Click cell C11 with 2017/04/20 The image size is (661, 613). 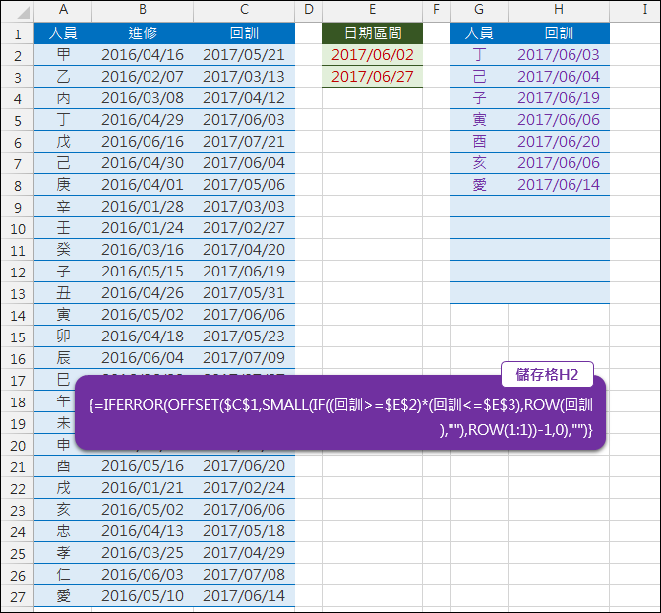[x=244, y=250]
